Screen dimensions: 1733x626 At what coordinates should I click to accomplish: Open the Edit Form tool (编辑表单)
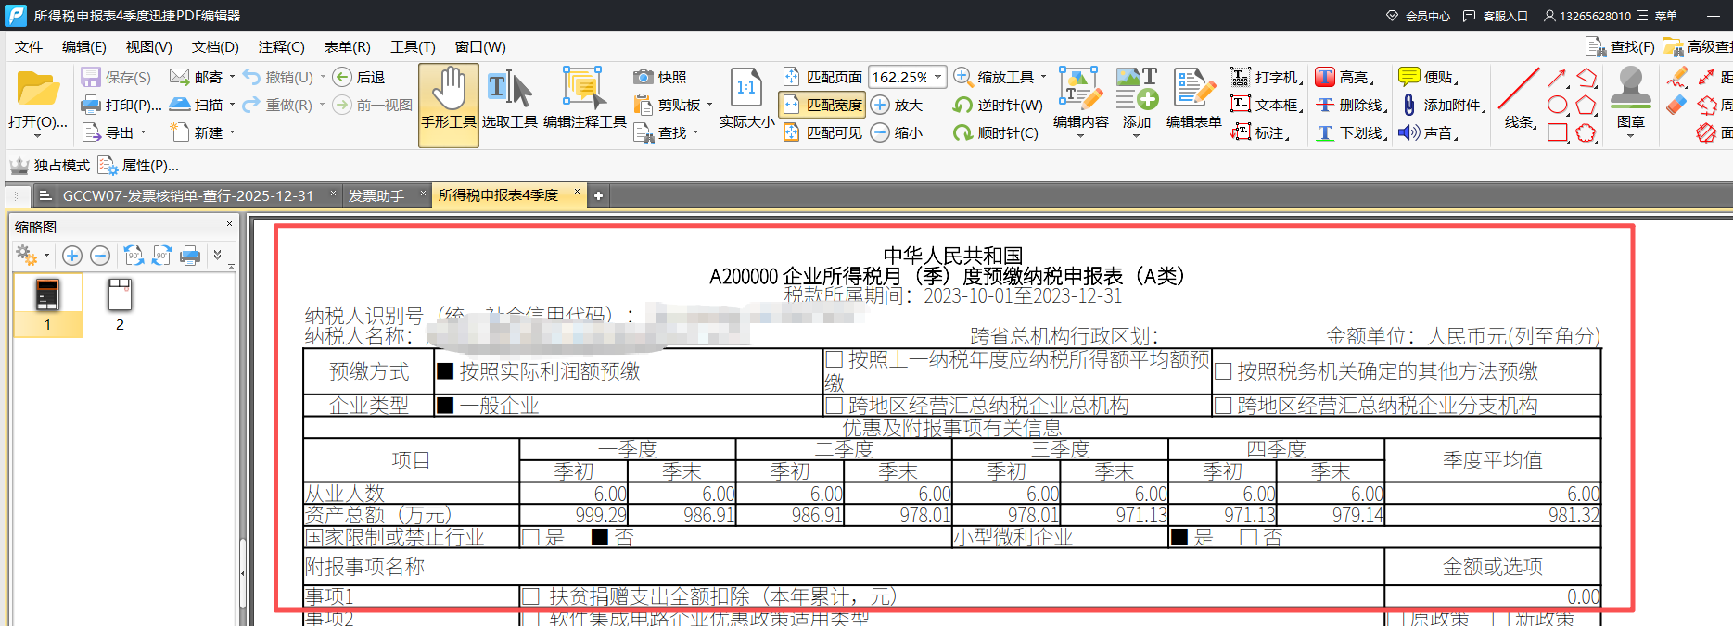tap(1193, 99)
